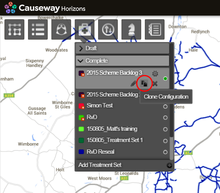
Task: Click the helmet head toolbar icon
Action: [x=61, y=30]
